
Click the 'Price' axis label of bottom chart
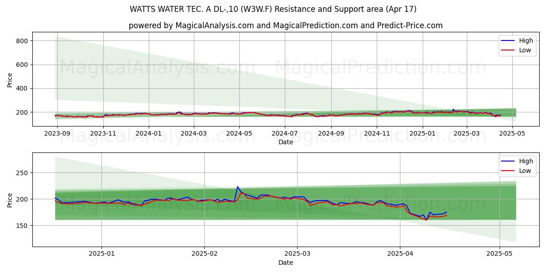coord(10,200)
